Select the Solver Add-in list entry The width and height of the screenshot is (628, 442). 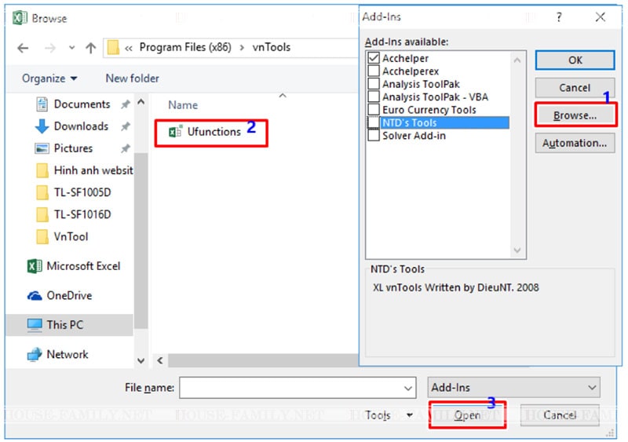(414, 136)
